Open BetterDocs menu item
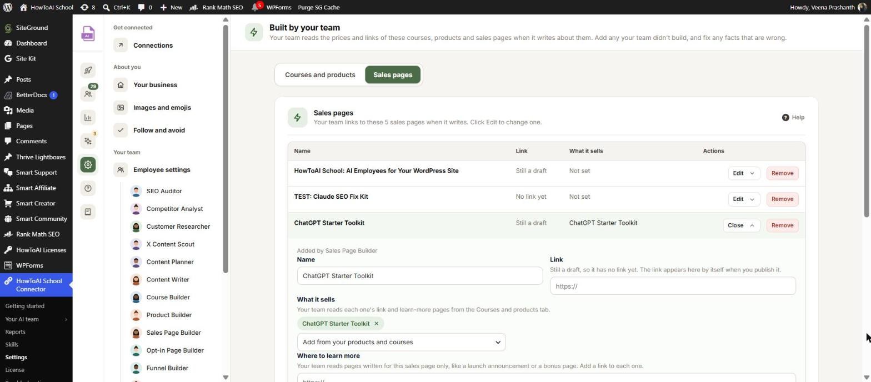This screenshot has height=382, width=871. pos(31,95)
